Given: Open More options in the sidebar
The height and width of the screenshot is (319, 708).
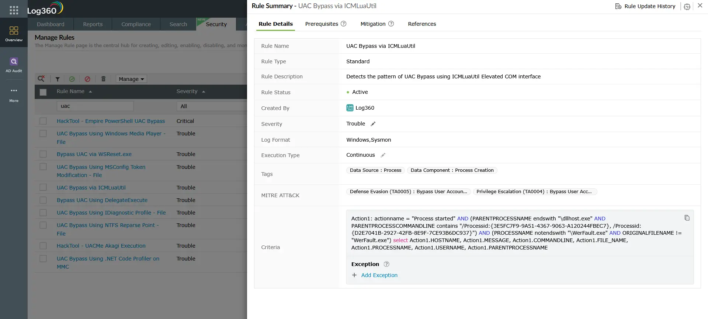Looking at the screenshot, I should coord(14,95).
